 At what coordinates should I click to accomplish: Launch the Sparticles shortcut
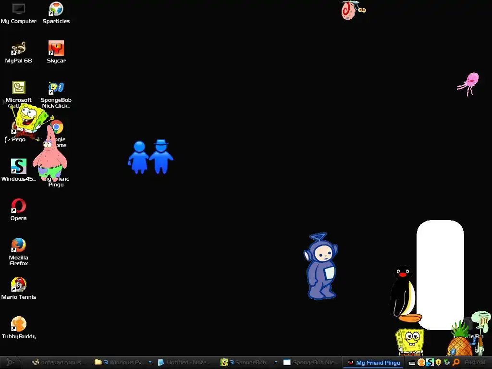click(x=56, y=13)
